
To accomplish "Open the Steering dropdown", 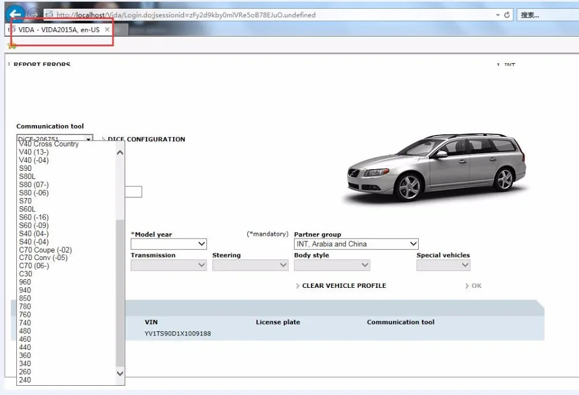I will tap(250, 265).
